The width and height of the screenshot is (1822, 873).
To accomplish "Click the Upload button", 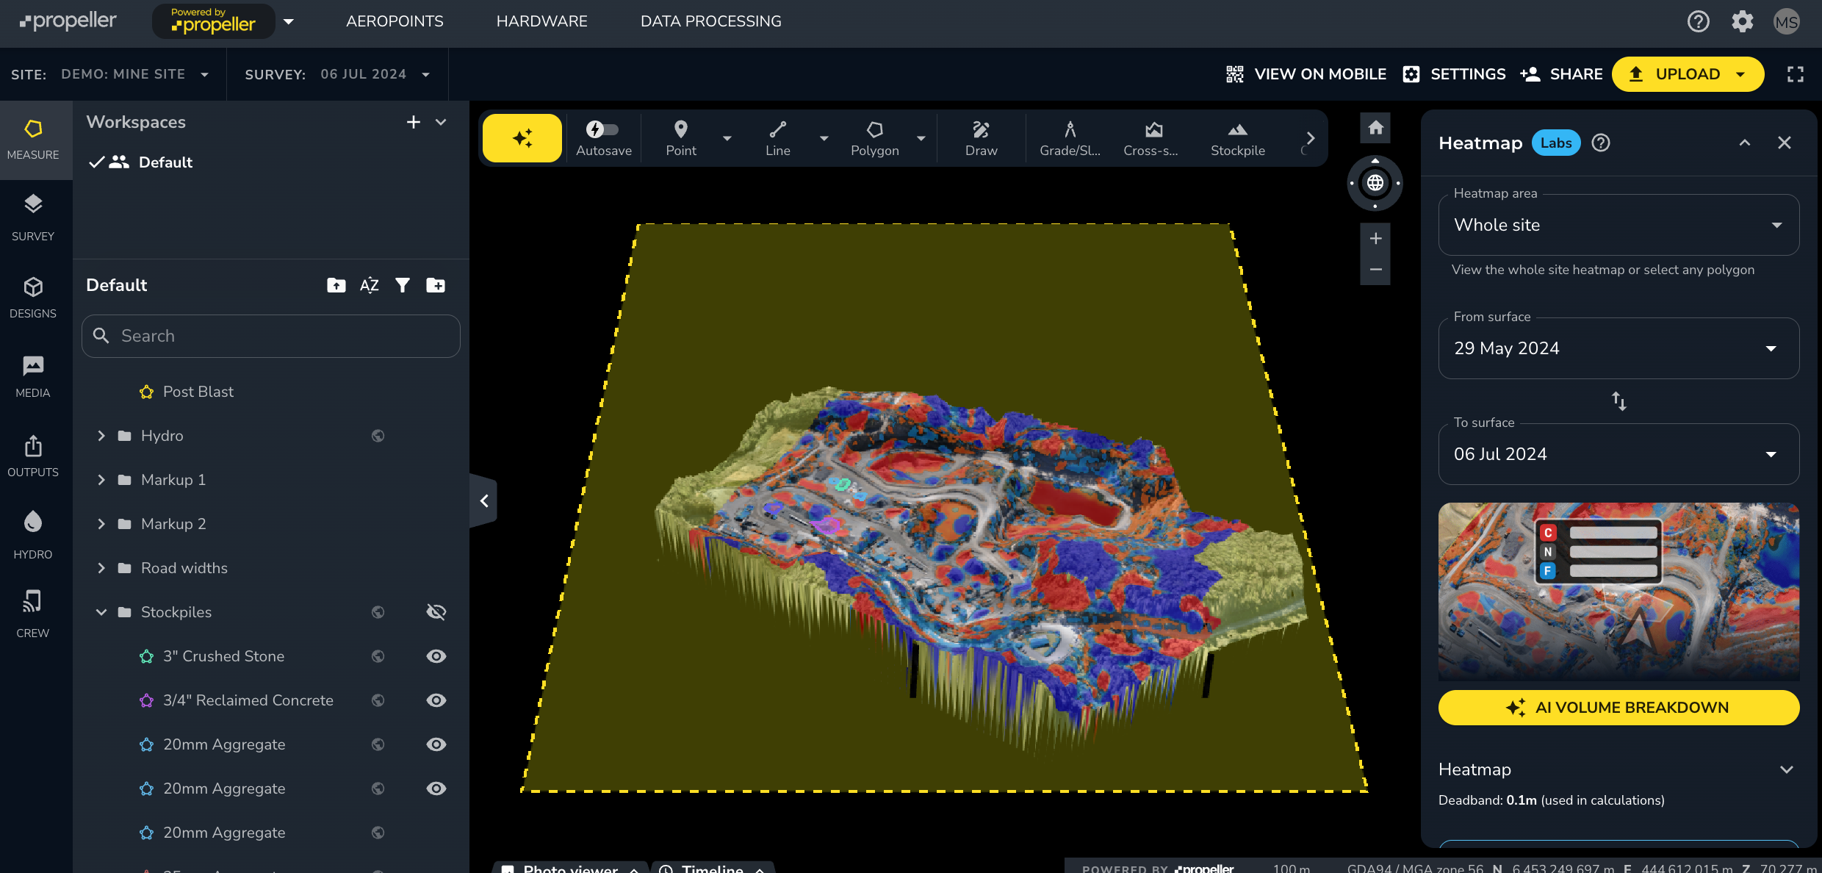I will coord(1688,74).
